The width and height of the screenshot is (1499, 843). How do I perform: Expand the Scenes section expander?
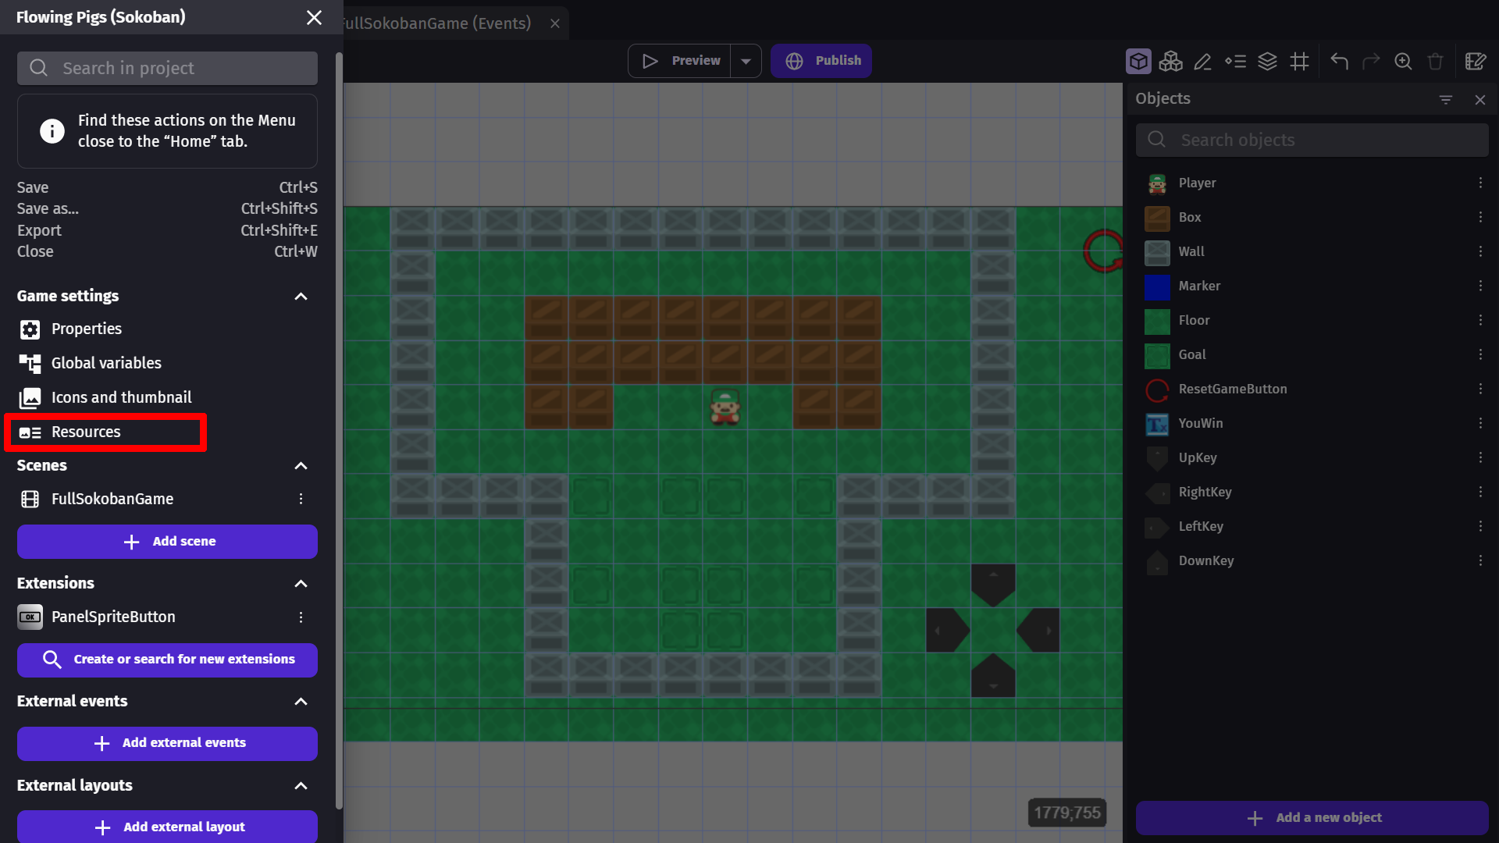301,465
